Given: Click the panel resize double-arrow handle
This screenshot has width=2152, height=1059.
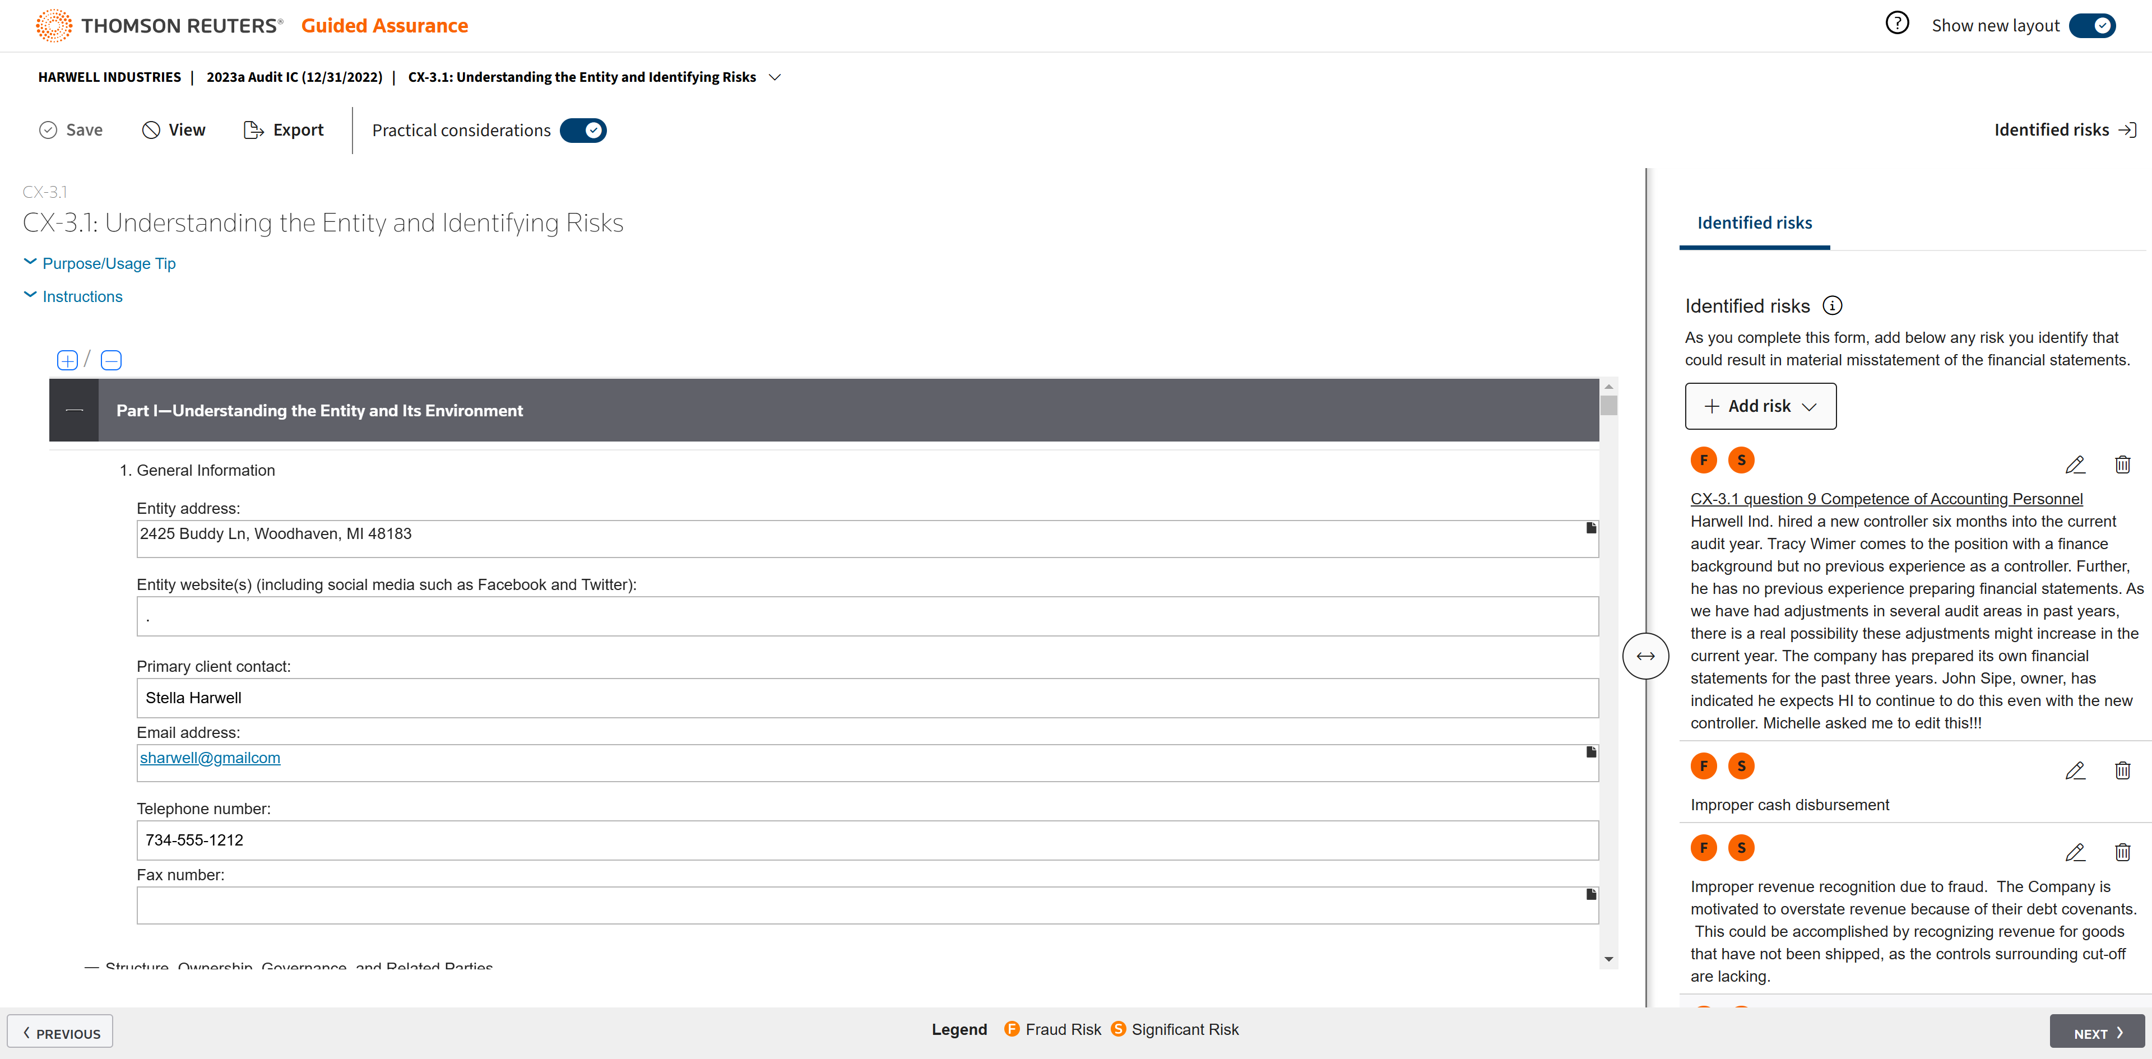Looking at the screenshot, I should 1645,657.
